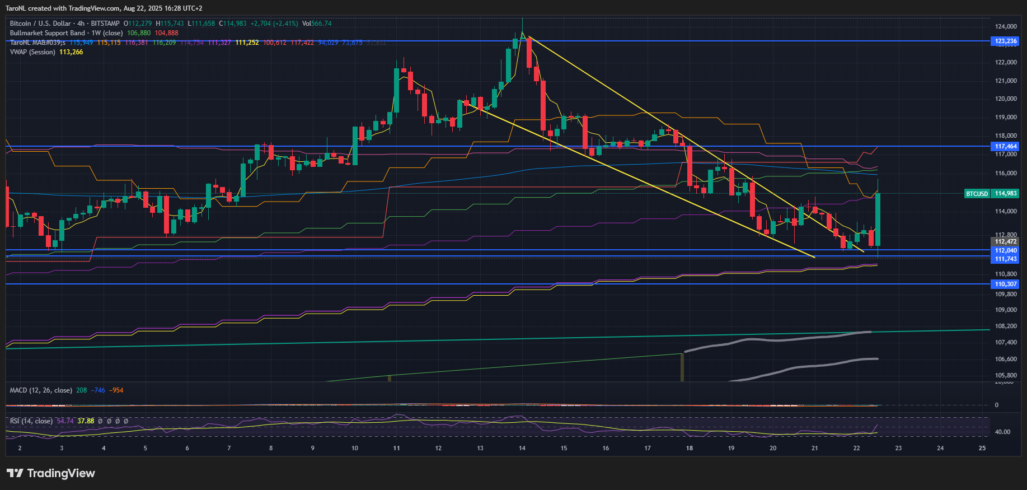Click date 25 on the time axis

coord(982,448)
